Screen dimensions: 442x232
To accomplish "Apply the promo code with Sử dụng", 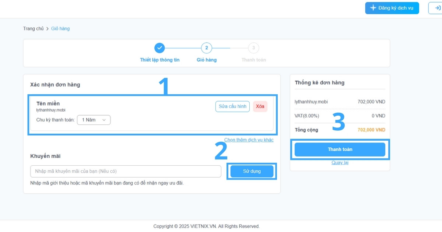I will 252,171.
